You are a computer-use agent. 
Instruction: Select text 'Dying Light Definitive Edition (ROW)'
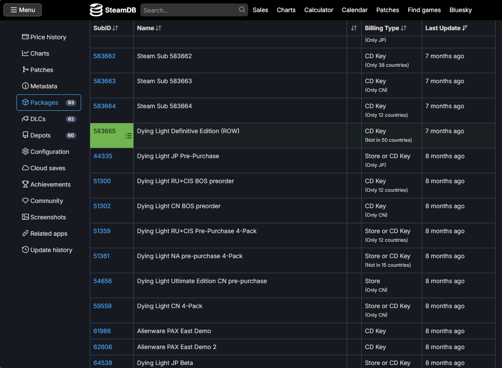(188, 131)
